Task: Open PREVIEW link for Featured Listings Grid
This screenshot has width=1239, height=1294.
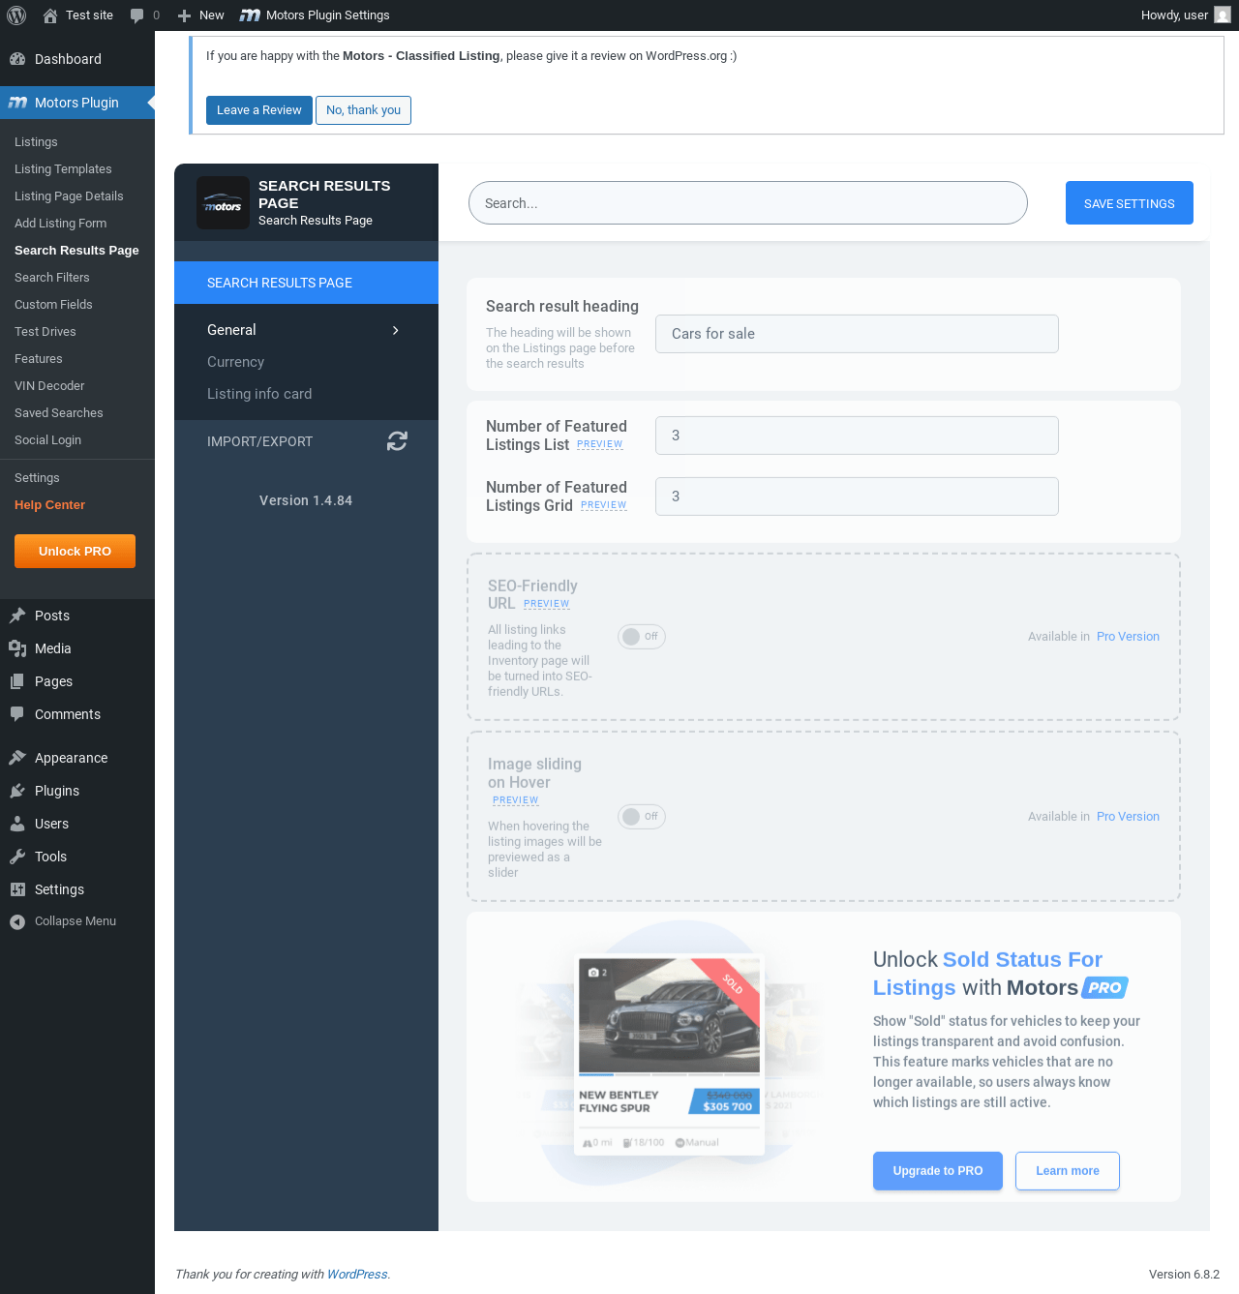Action: (x=604, y=506)
